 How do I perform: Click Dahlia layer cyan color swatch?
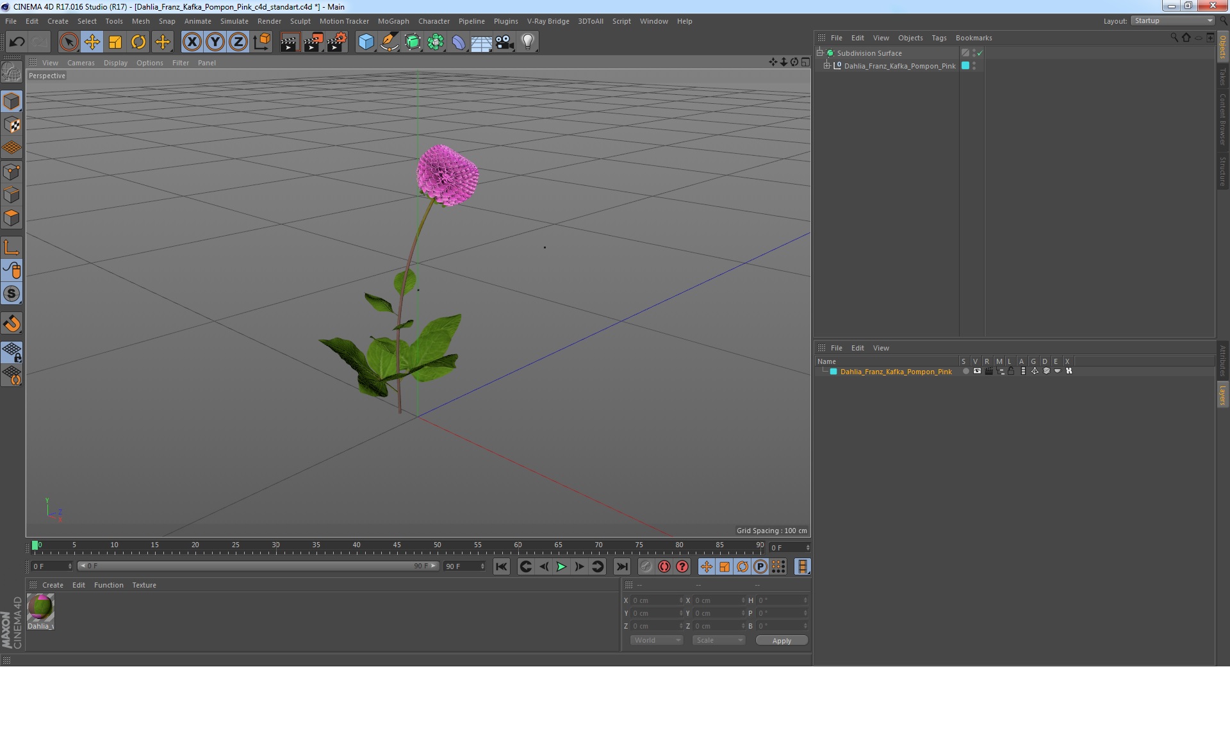[x=833, y=372]
